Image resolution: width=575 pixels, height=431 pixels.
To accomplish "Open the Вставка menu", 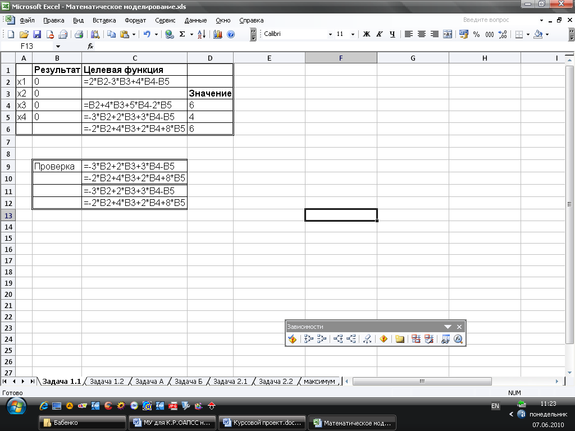I will 104,20.
